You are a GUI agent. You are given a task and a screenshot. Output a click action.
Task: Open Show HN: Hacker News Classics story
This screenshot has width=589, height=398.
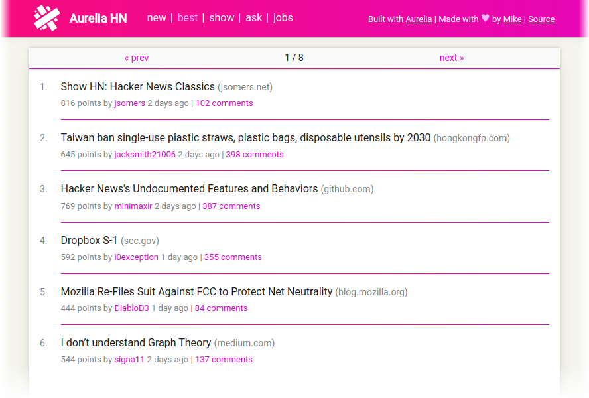[137, 86]
